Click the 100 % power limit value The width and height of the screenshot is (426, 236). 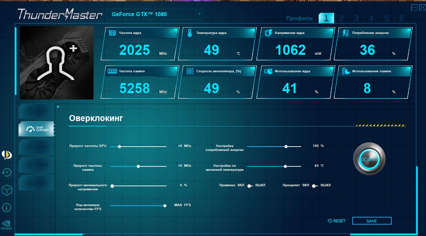point(318,146)
